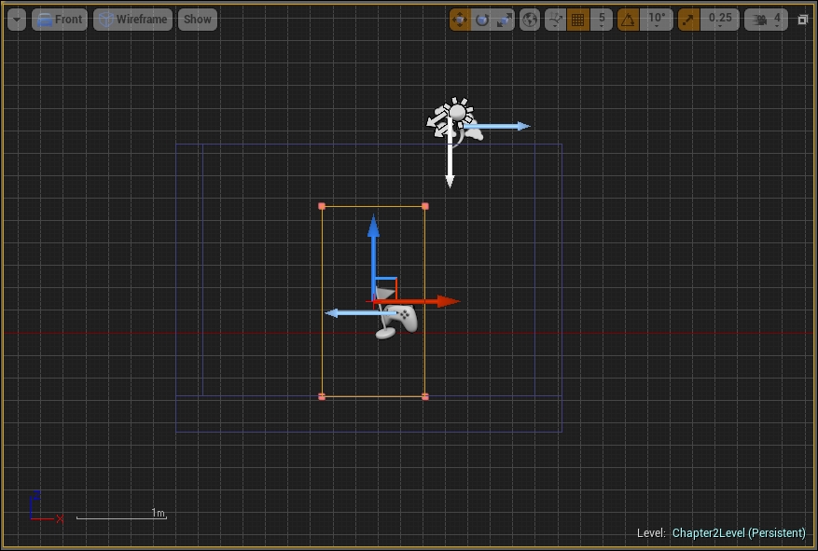Open the rotation snap 10° dropdown
This screenshot has height=551, width=818.
pos(657,20)
